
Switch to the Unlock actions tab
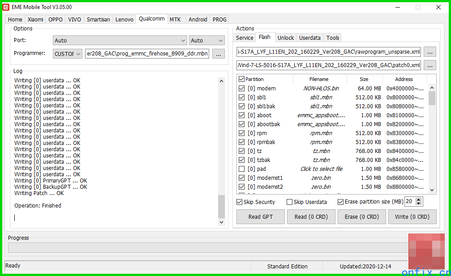pyautogui.click(x=286, y=38)
